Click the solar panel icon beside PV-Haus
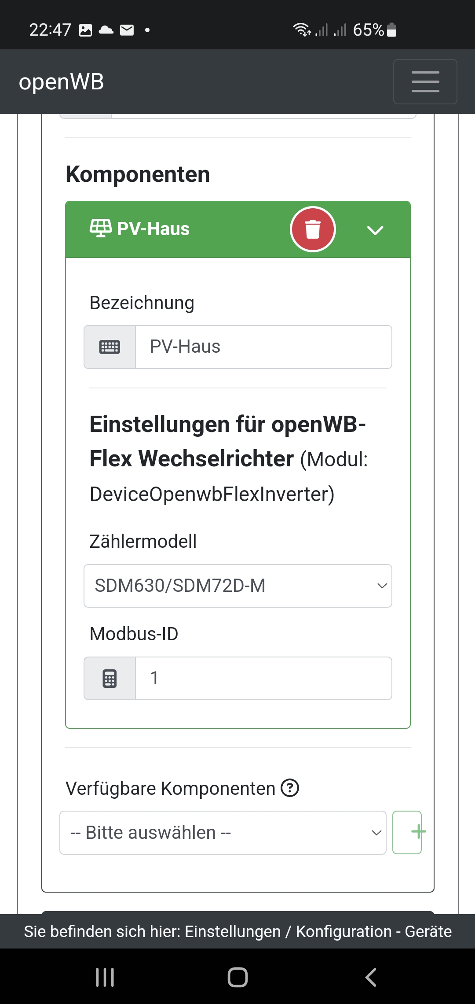 pos(101,229)
